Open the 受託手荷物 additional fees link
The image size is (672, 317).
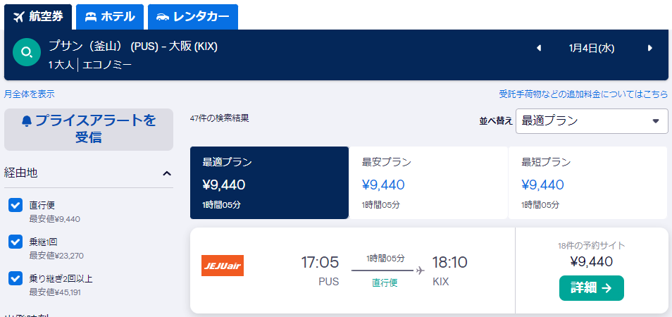coord(583,94)
